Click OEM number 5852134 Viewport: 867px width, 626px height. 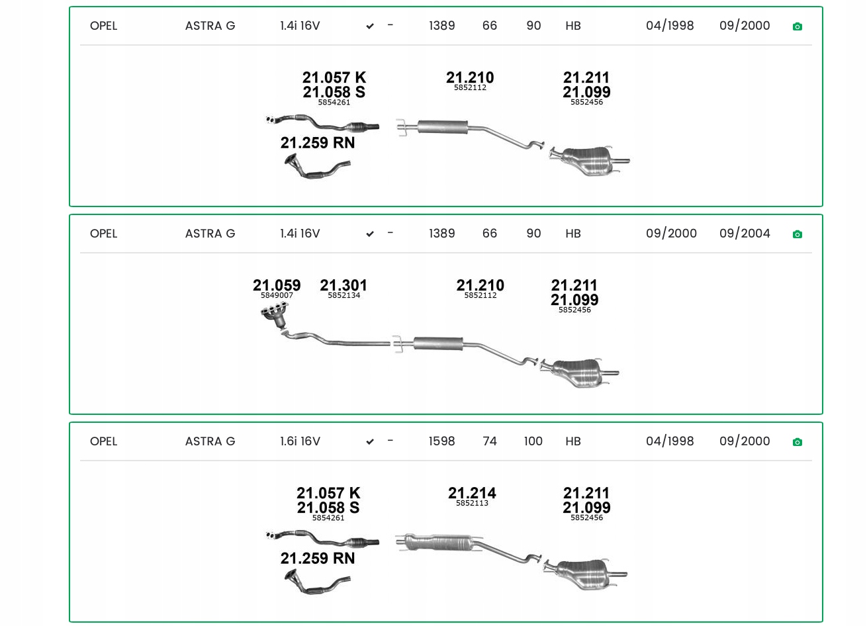343,296
